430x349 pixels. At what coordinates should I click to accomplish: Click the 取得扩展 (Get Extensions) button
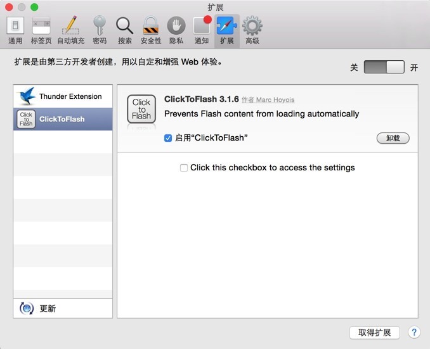pyautogui.click(x=374, y=333)
